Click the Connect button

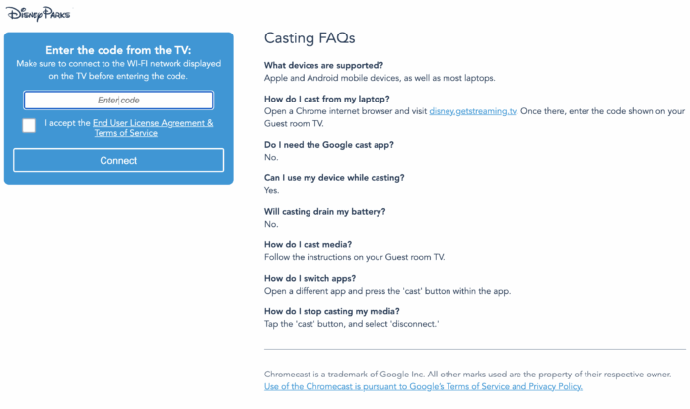tap(118, 160)
